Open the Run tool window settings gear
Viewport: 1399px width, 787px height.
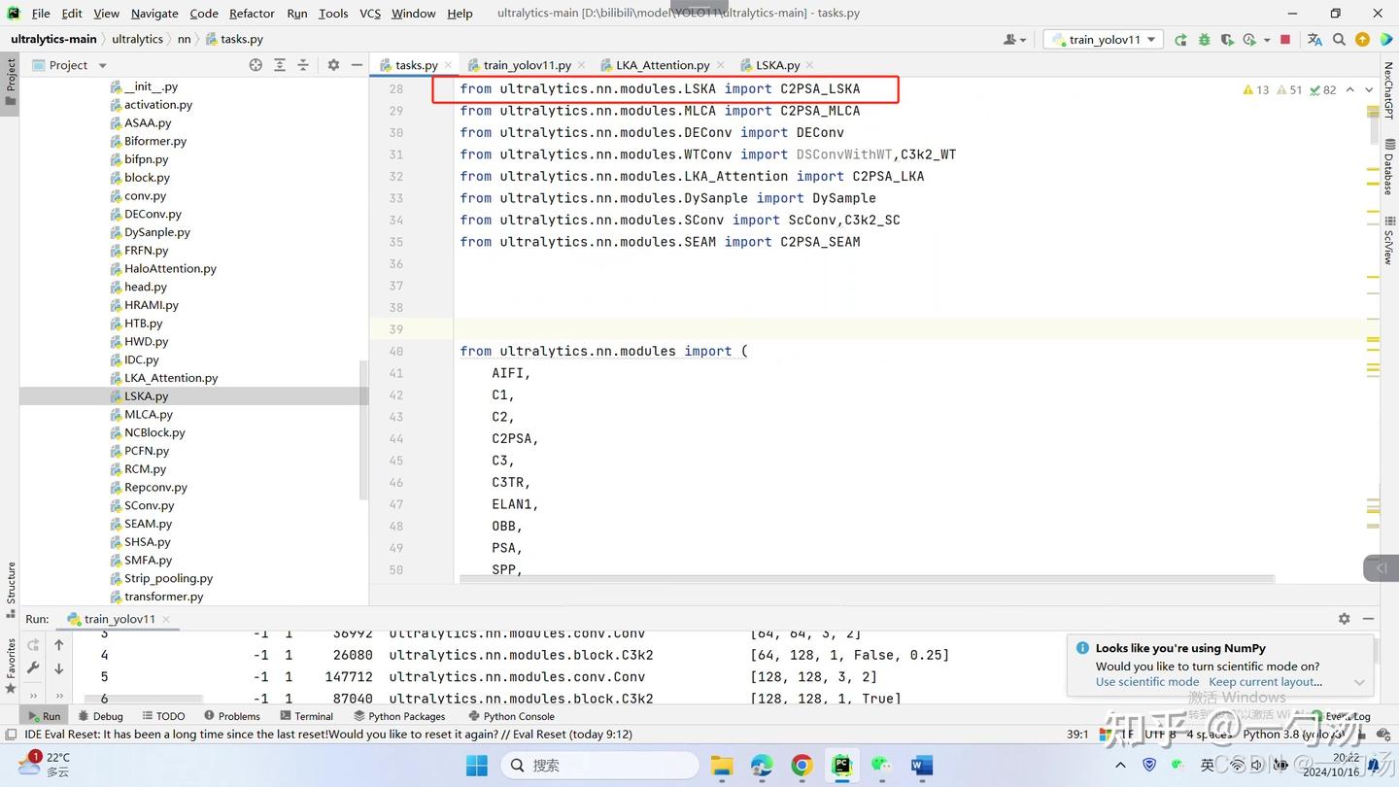click(x=1344, y=618)
